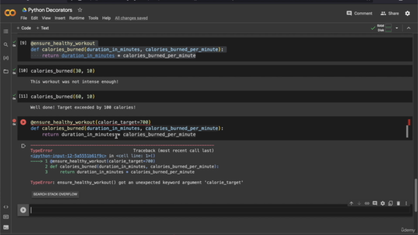Open the Comment panel
418x235 pixels.
coord(359,13)
